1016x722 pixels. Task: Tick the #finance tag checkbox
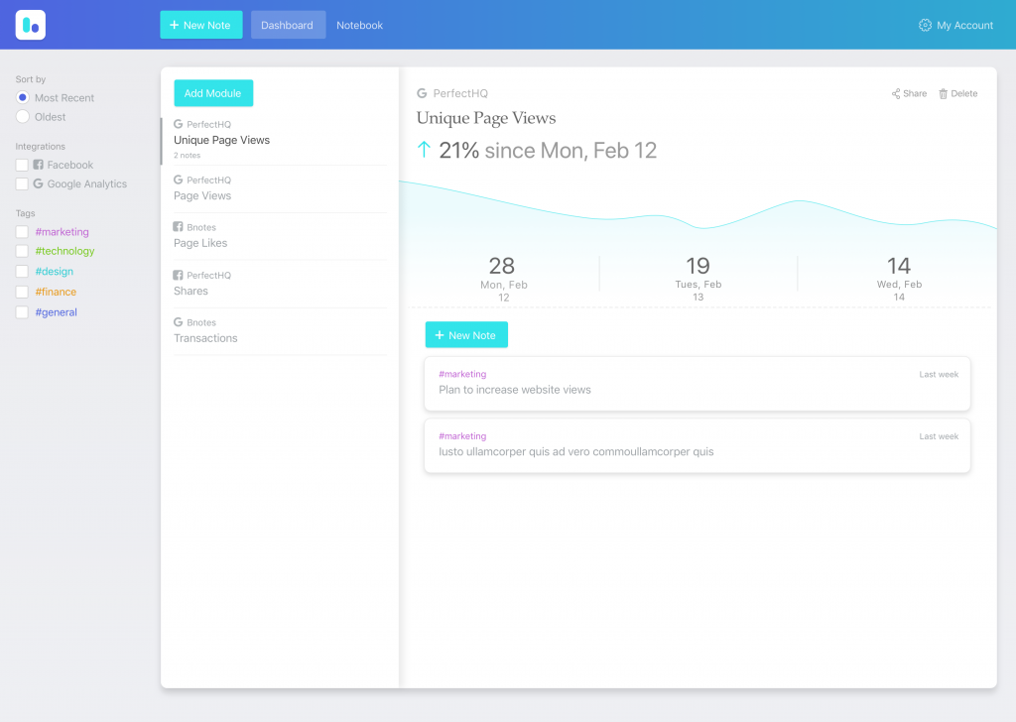coord(22,293)
